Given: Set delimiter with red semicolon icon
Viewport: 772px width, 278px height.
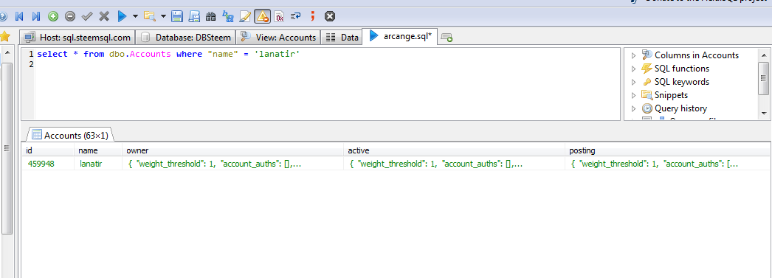Looking at the screenshot, I should pos(313,16).
